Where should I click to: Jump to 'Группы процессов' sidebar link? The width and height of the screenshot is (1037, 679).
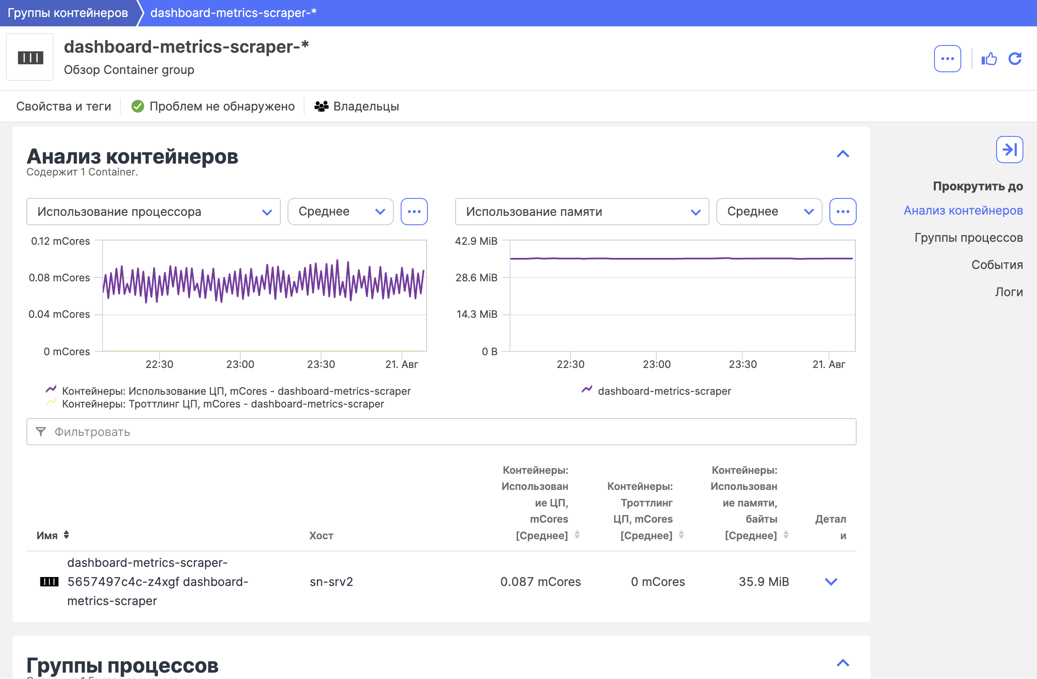coord(968,238)
